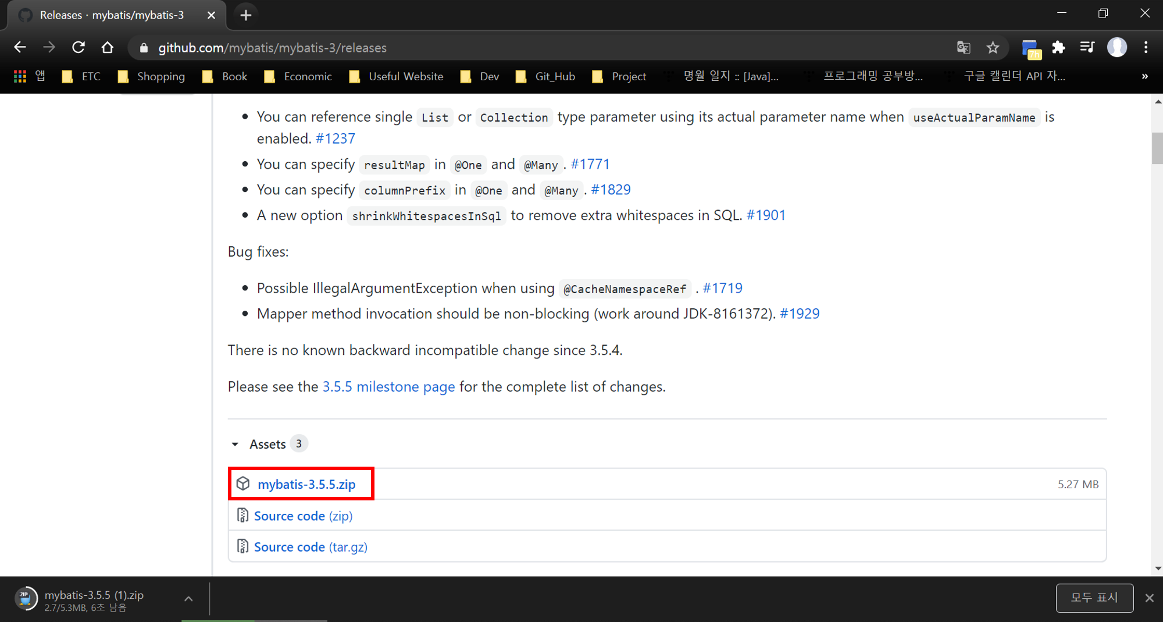Open the 구글 캘린더 API bookmark
The height and width of the screenshot is (622, 1163).
pos(1005,76)
